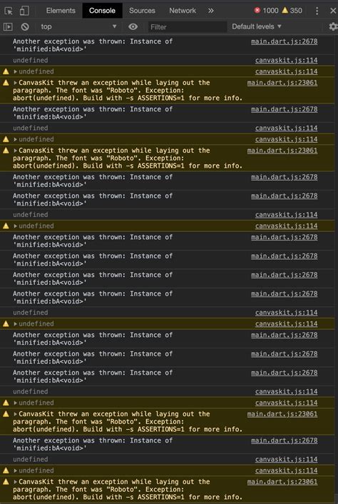Screen dimensions: 338x504
Task: Open the three-dot DevTools menu
Action: point(317,11)
